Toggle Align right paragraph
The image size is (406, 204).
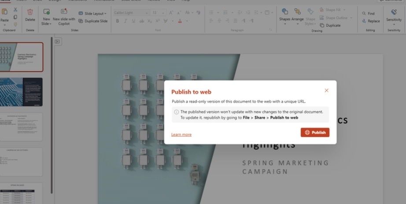coord(227,21)
